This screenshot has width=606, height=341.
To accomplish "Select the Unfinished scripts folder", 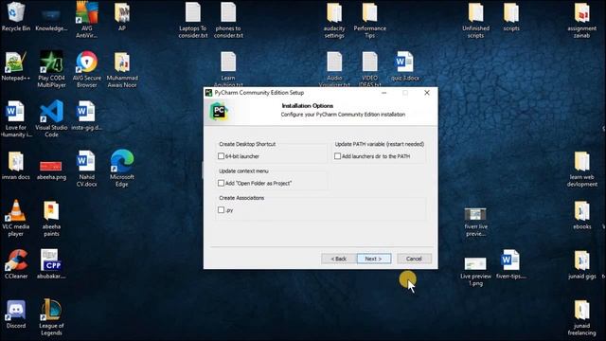I will tap(475, 20).
